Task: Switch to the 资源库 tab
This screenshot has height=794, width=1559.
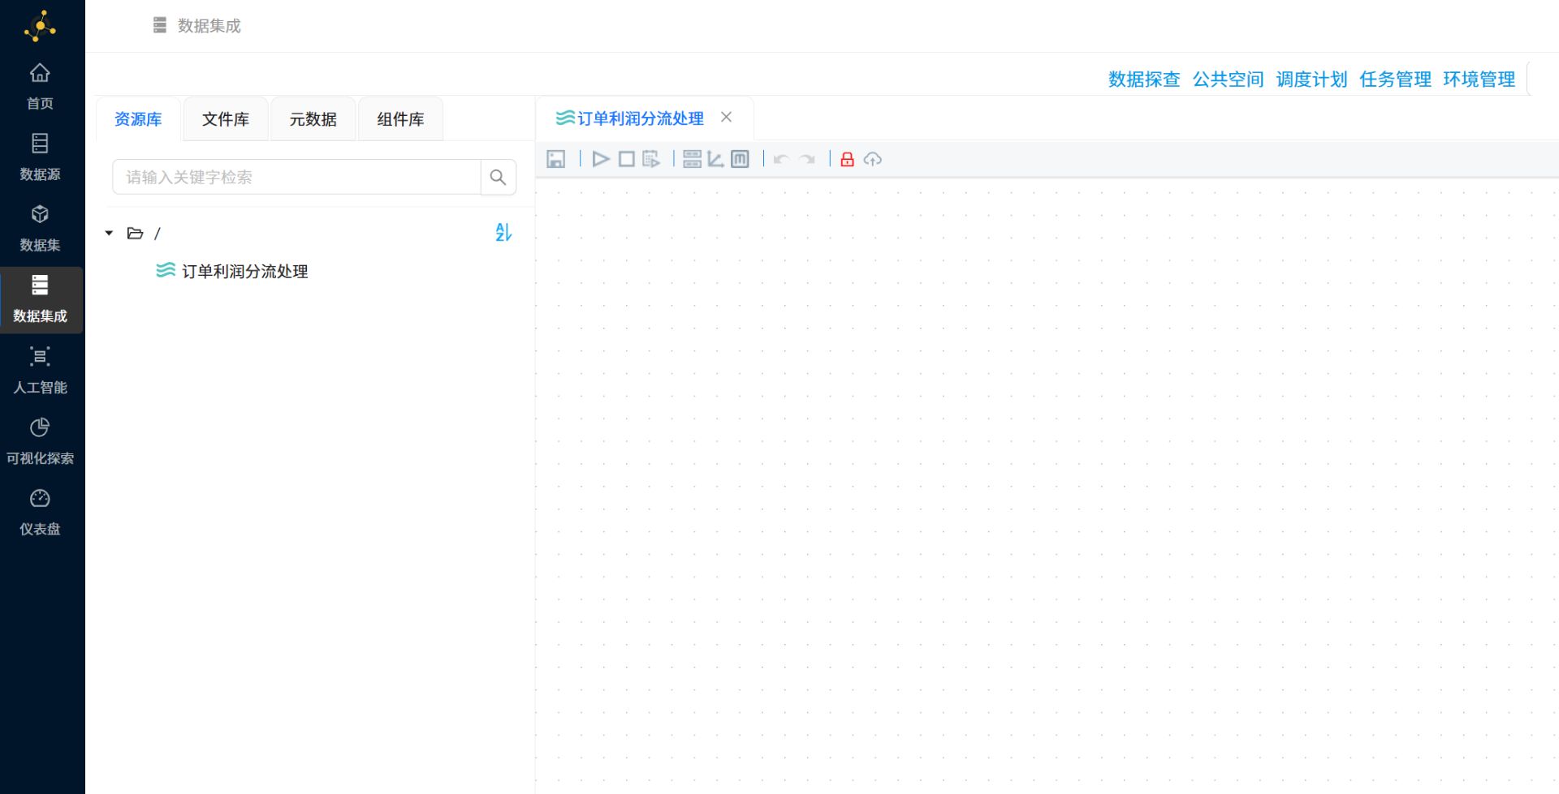Action: click(138, 119)
